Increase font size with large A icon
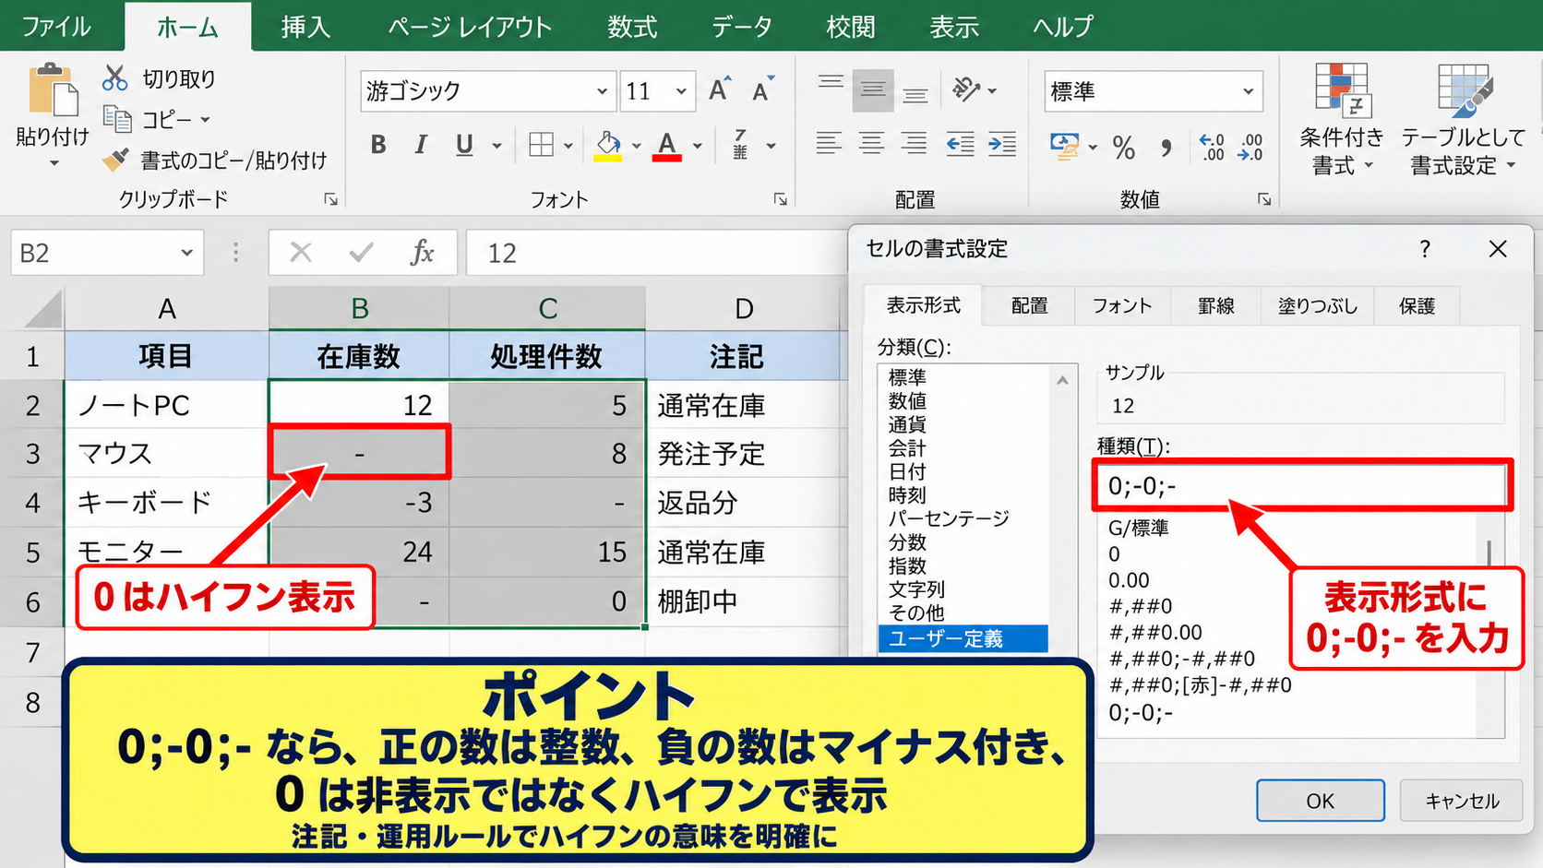This screenshot has height=868, width=1543. (720, 89)
